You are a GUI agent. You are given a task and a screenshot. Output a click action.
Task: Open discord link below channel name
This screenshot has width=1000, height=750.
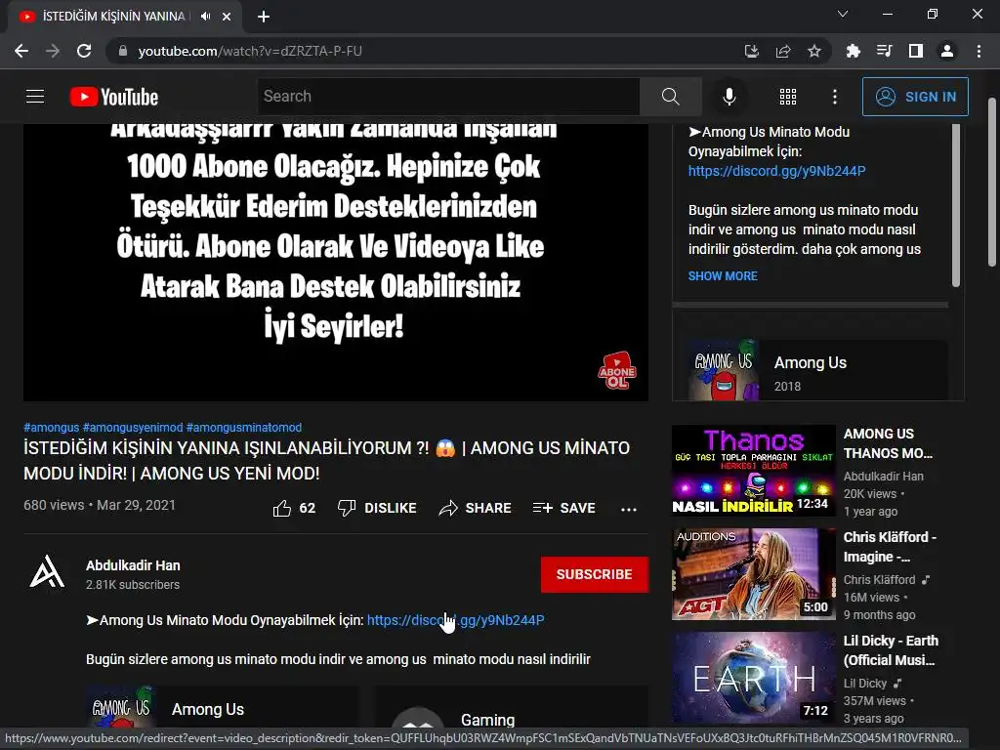tap(455, 620)
